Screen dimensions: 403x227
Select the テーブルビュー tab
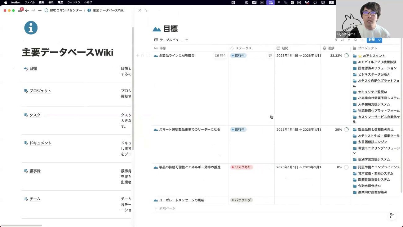168,40
